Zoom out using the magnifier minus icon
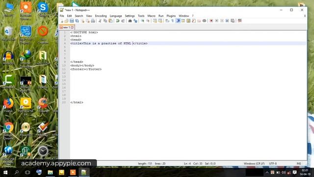The image size is (314, 177). pyautogui.click(x=148, y=21)
